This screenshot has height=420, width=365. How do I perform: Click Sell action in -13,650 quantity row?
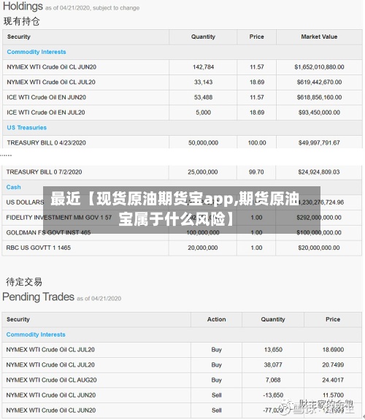point(216,395)
